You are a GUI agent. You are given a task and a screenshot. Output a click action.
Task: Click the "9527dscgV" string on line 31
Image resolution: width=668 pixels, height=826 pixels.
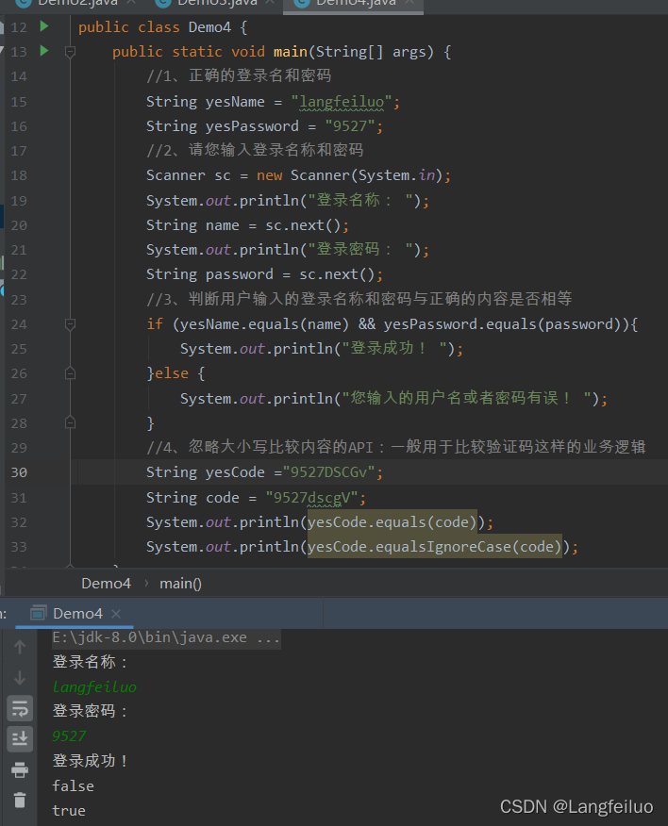point(311,497)
